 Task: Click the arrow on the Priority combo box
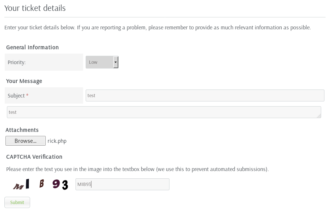pyautogui.click(x=116, y=62)
